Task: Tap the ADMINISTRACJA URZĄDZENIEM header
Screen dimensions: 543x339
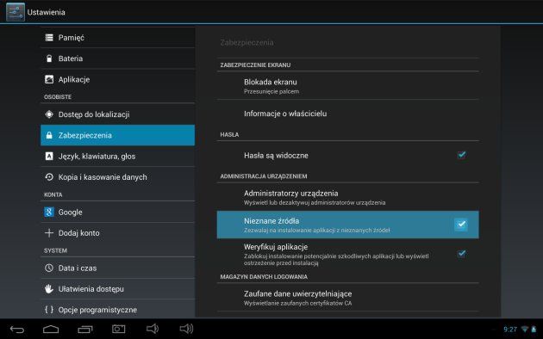Action: click(264, 176)
